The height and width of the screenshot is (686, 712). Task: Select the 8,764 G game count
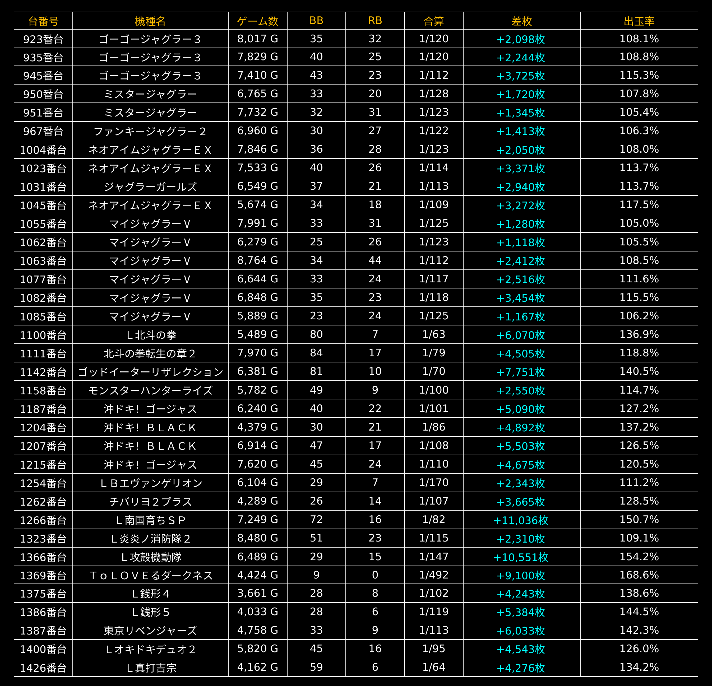(258, 261)
